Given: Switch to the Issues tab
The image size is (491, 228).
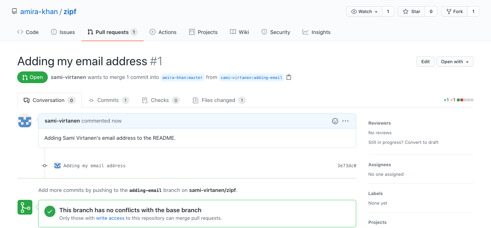Looking at the screenshot, I should tap(63, 32).
